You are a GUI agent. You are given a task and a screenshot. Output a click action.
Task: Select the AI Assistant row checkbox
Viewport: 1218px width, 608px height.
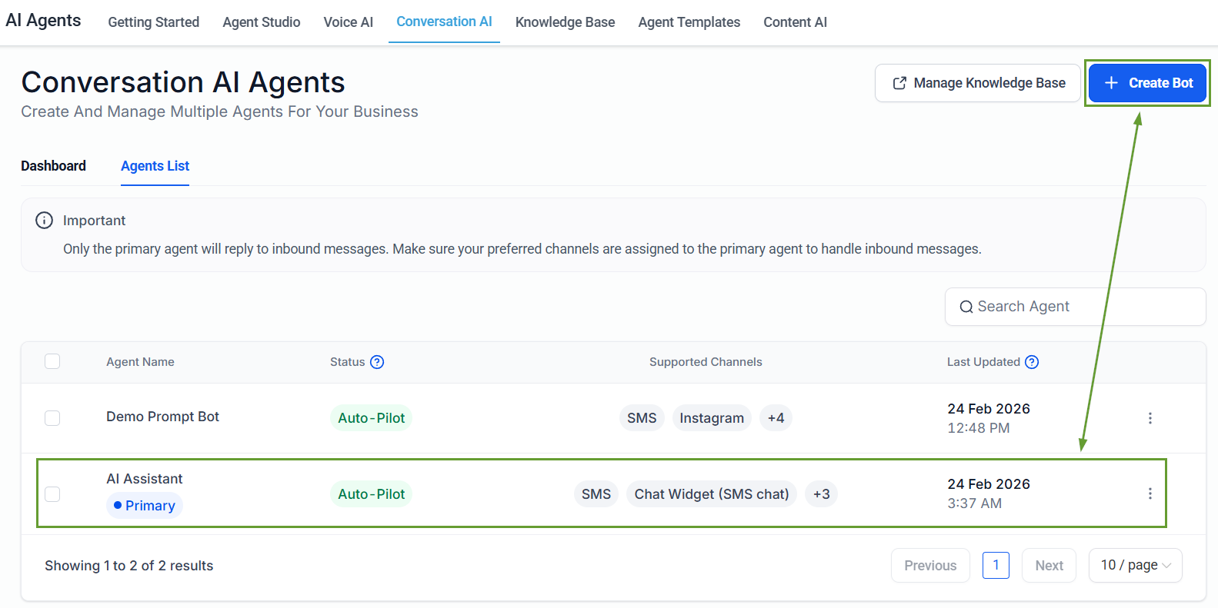pyautogui.click(x=52, y=493)
